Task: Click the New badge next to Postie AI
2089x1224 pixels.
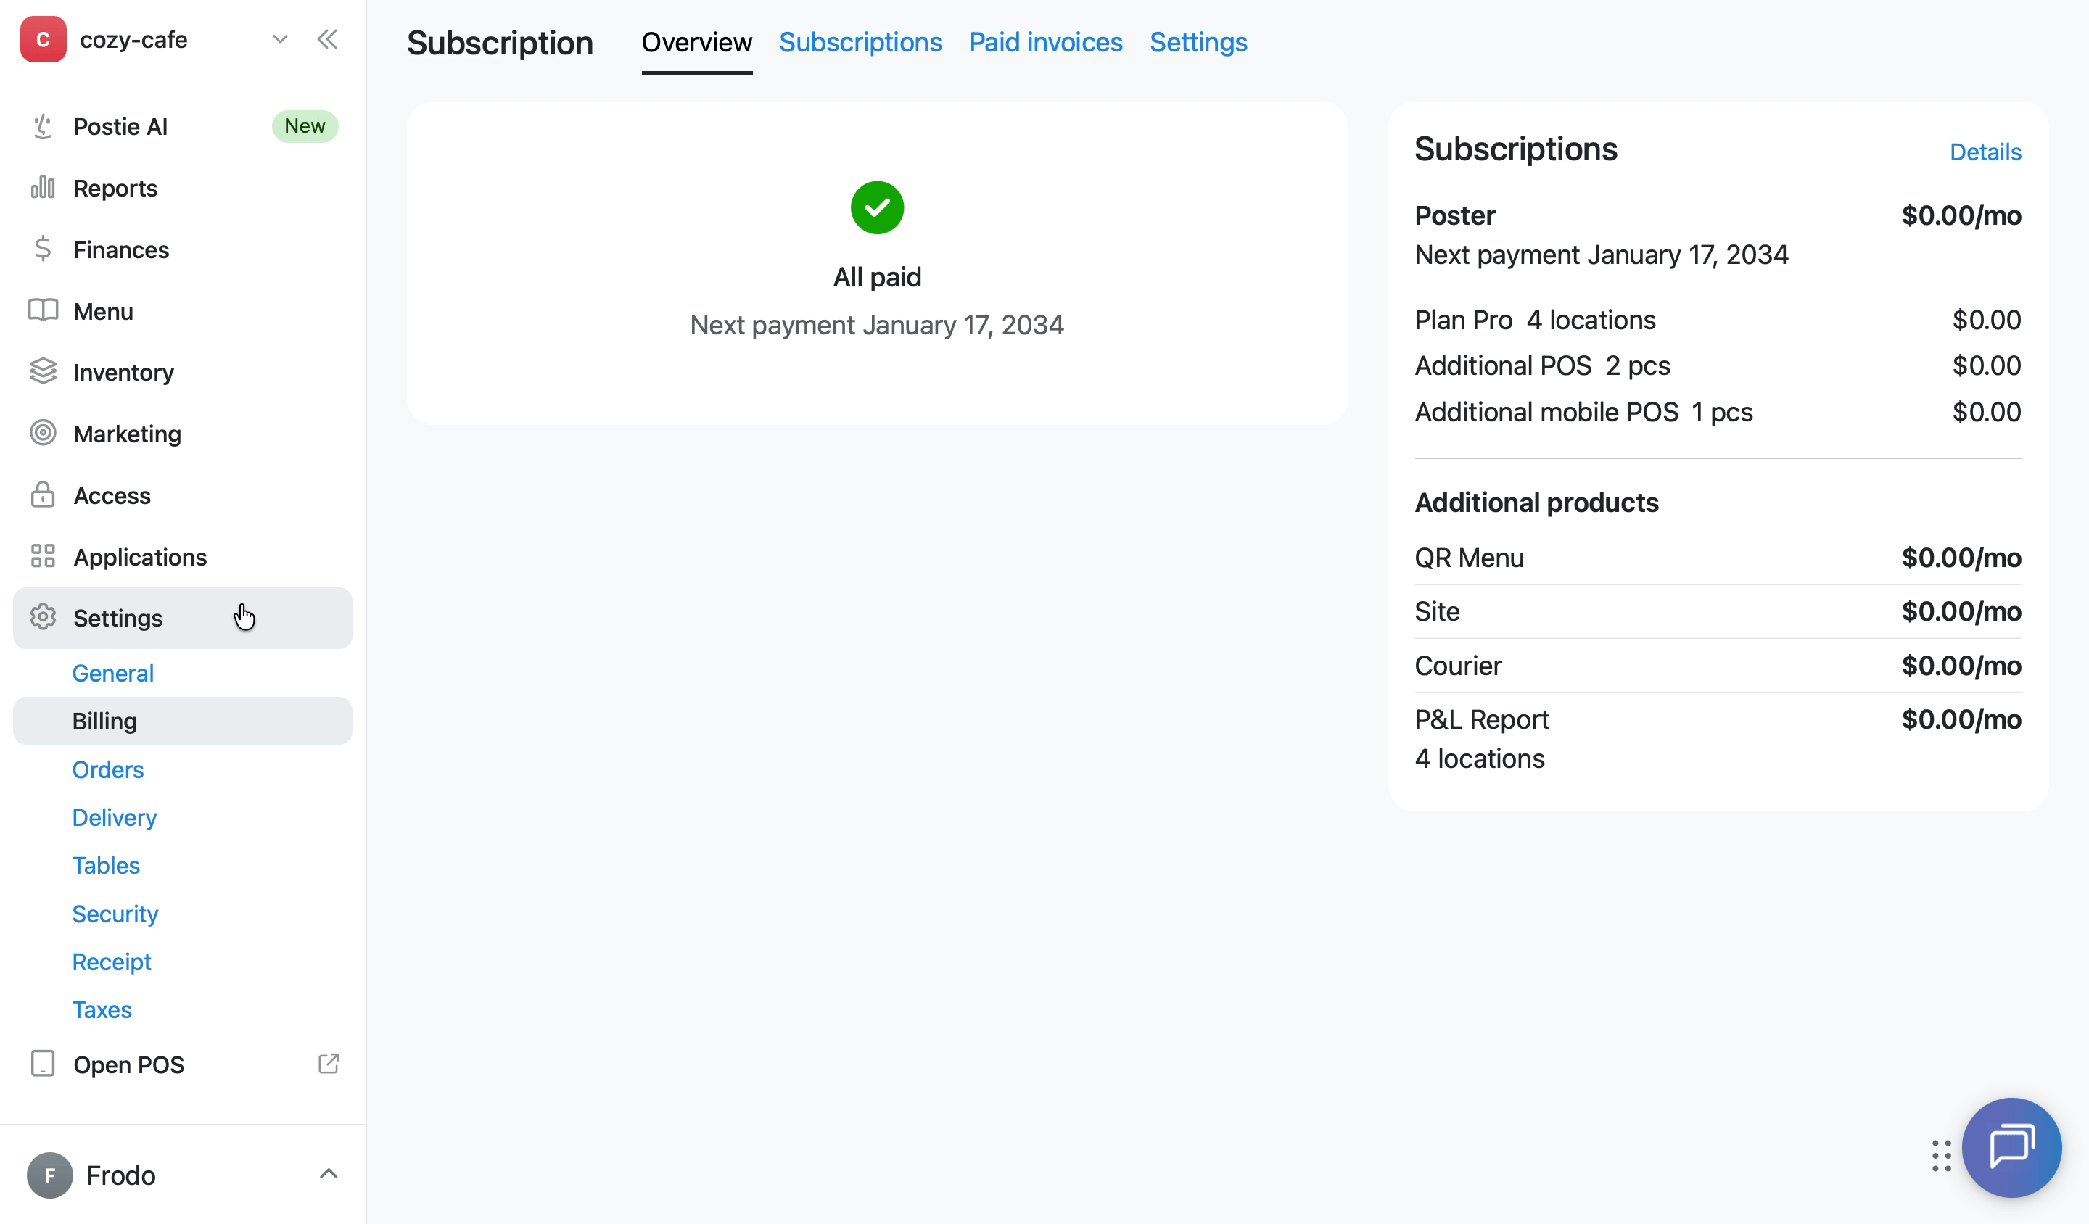Action: pyautogui.click(x=305, y=126)
